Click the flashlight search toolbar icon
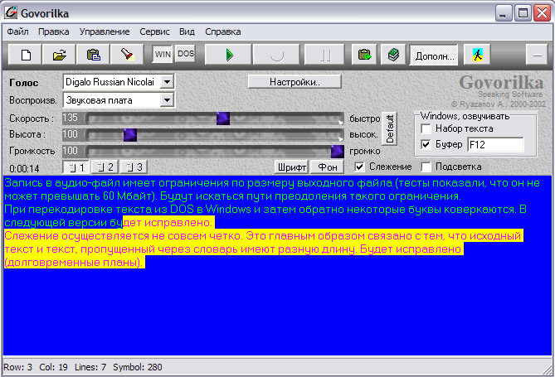 point(127,55)
